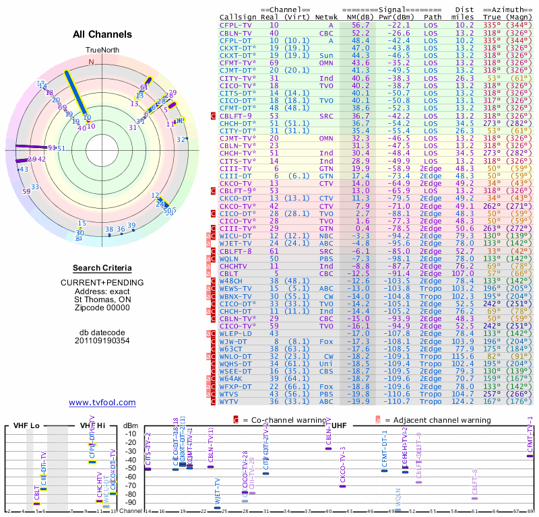The height and width of the screenshot is (517, 539).
Task: Click the adjacent-channel 'a' icon beside WJET-TV
Action: pyautogui.click(x=208, y=244)
